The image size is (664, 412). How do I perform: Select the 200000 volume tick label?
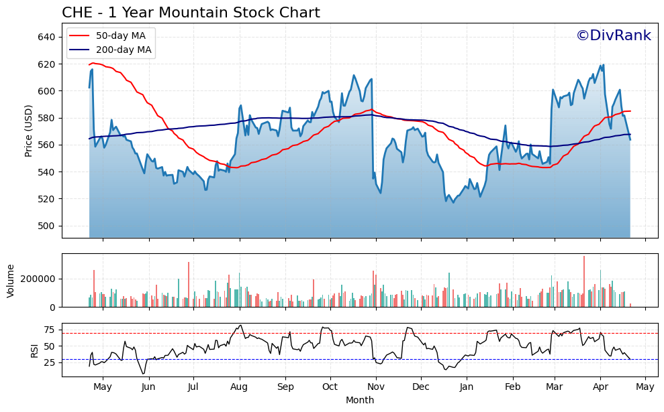coord(38,279)
